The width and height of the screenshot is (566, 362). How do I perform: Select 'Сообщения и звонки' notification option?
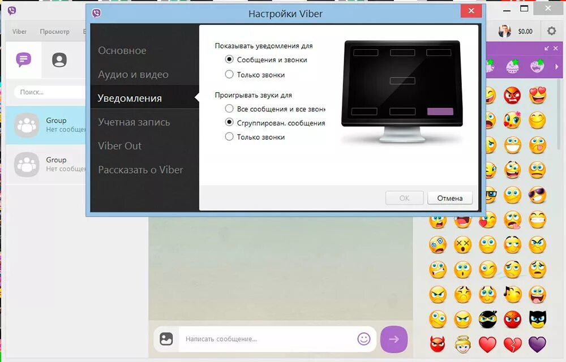[266, 59]
